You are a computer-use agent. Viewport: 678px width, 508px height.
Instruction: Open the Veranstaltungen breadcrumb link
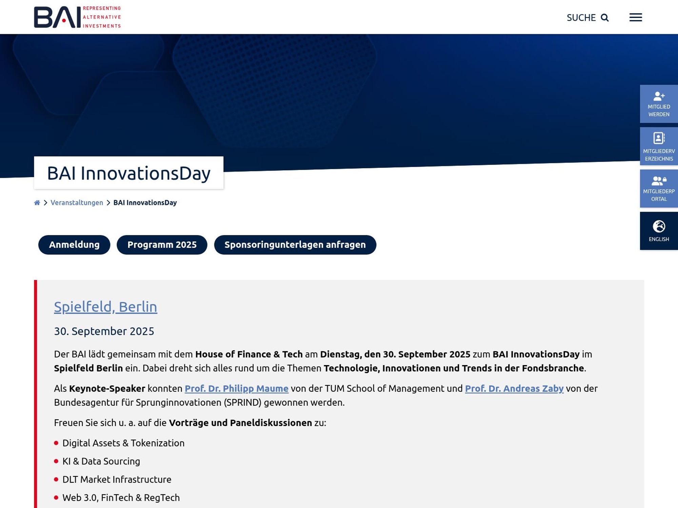(x=77, y=203)
